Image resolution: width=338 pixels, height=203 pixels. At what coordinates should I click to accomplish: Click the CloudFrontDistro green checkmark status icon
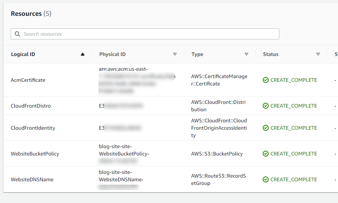266,106
